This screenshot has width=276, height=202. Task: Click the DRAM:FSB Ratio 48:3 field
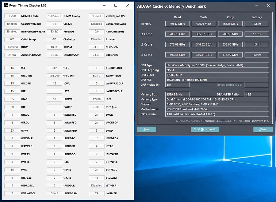(257, 95)
